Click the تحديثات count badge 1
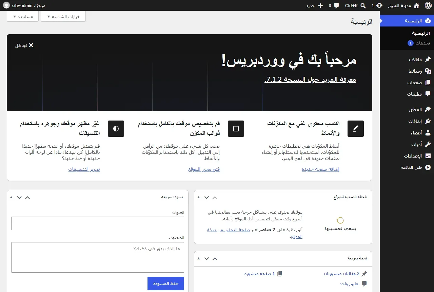The height and width of the screenshot is (292, 434). (x=410, y=43)
